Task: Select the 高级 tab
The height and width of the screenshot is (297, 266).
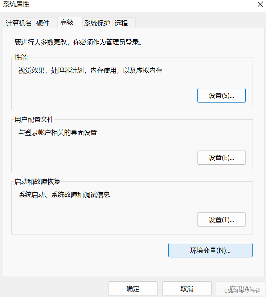Action: click(x=66, y=22)
